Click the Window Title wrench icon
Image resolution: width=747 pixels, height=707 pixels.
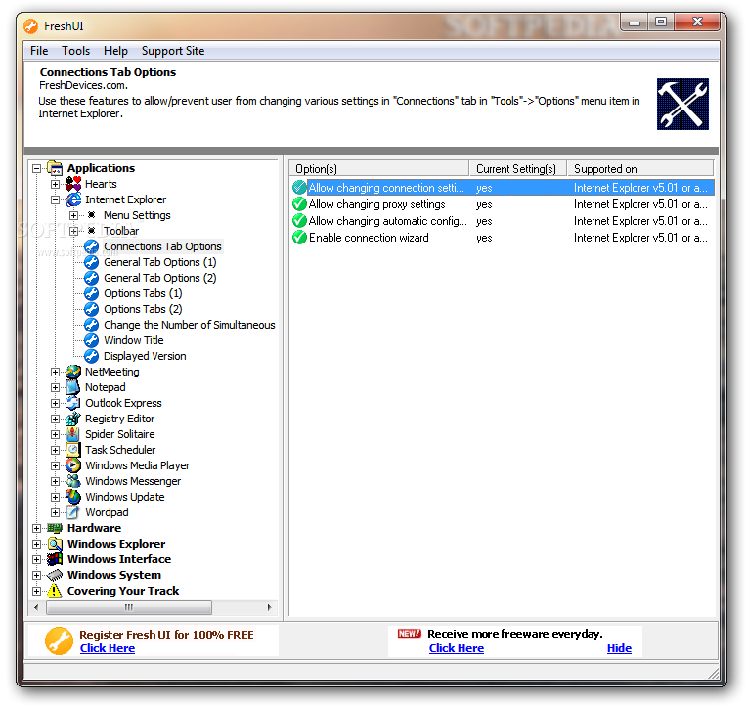(91, 340)
